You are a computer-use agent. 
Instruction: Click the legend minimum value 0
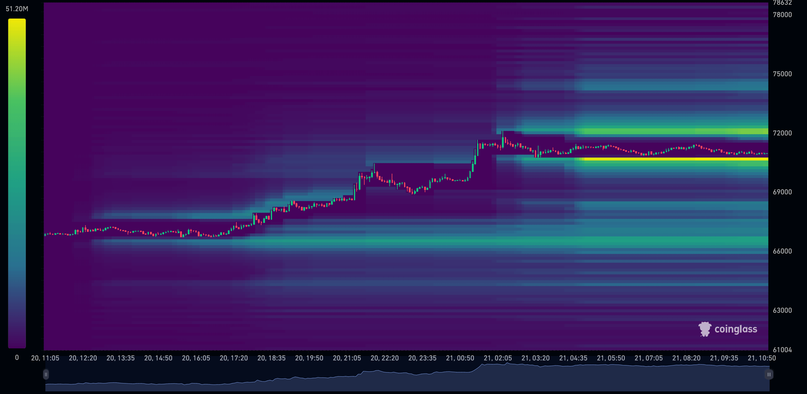(x=17, y=357)
